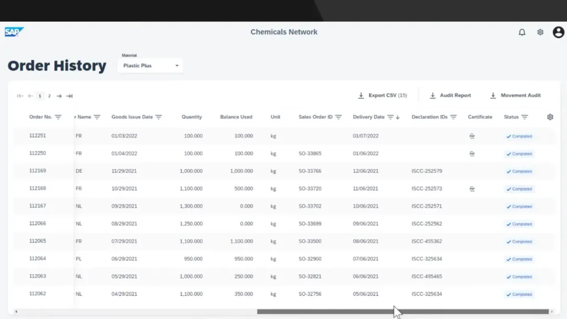This screenshot has height=319, width=567.
Task: Go to first page arrow
Action: click(x=20, y=96)
